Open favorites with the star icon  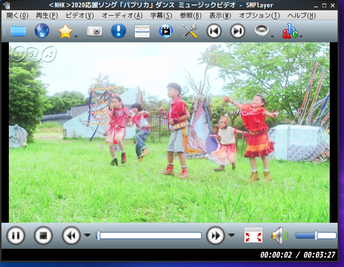pyautogui.click(x=65, y=31)
